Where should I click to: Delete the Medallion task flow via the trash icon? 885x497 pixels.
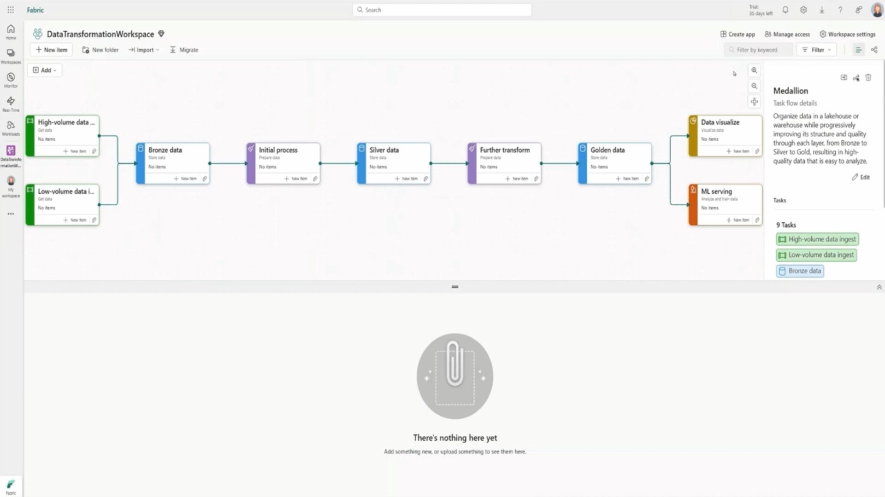(868, 78)
